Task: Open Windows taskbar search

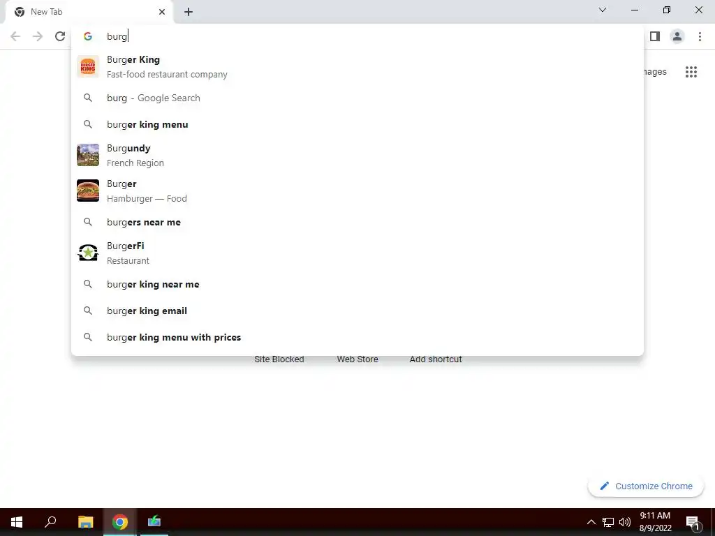Action: point(50,522)
